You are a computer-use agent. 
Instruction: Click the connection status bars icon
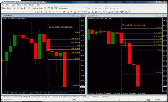[x=148, y=100]
